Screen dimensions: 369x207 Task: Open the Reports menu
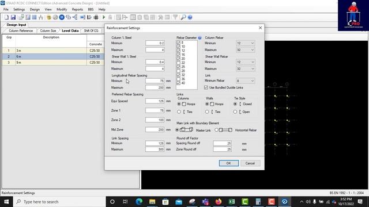77,9
